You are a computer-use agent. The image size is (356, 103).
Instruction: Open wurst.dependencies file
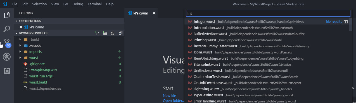click(69, 88)
